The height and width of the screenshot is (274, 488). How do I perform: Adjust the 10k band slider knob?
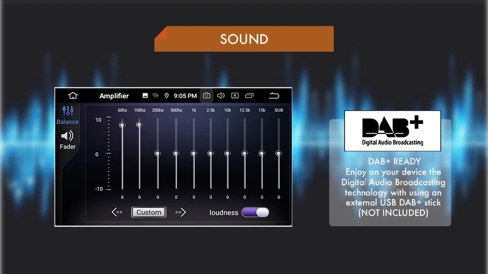pos(227,153)
